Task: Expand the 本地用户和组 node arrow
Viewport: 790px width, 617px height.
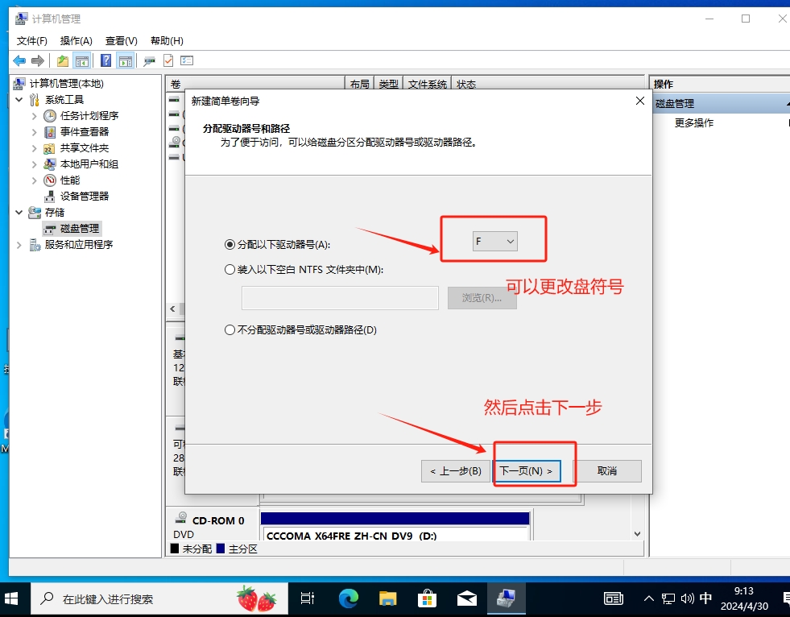Action: pos(34,164)
